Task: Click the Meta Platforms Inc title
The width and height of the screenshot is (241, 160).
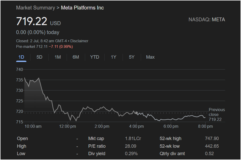Action: point(82,8)
